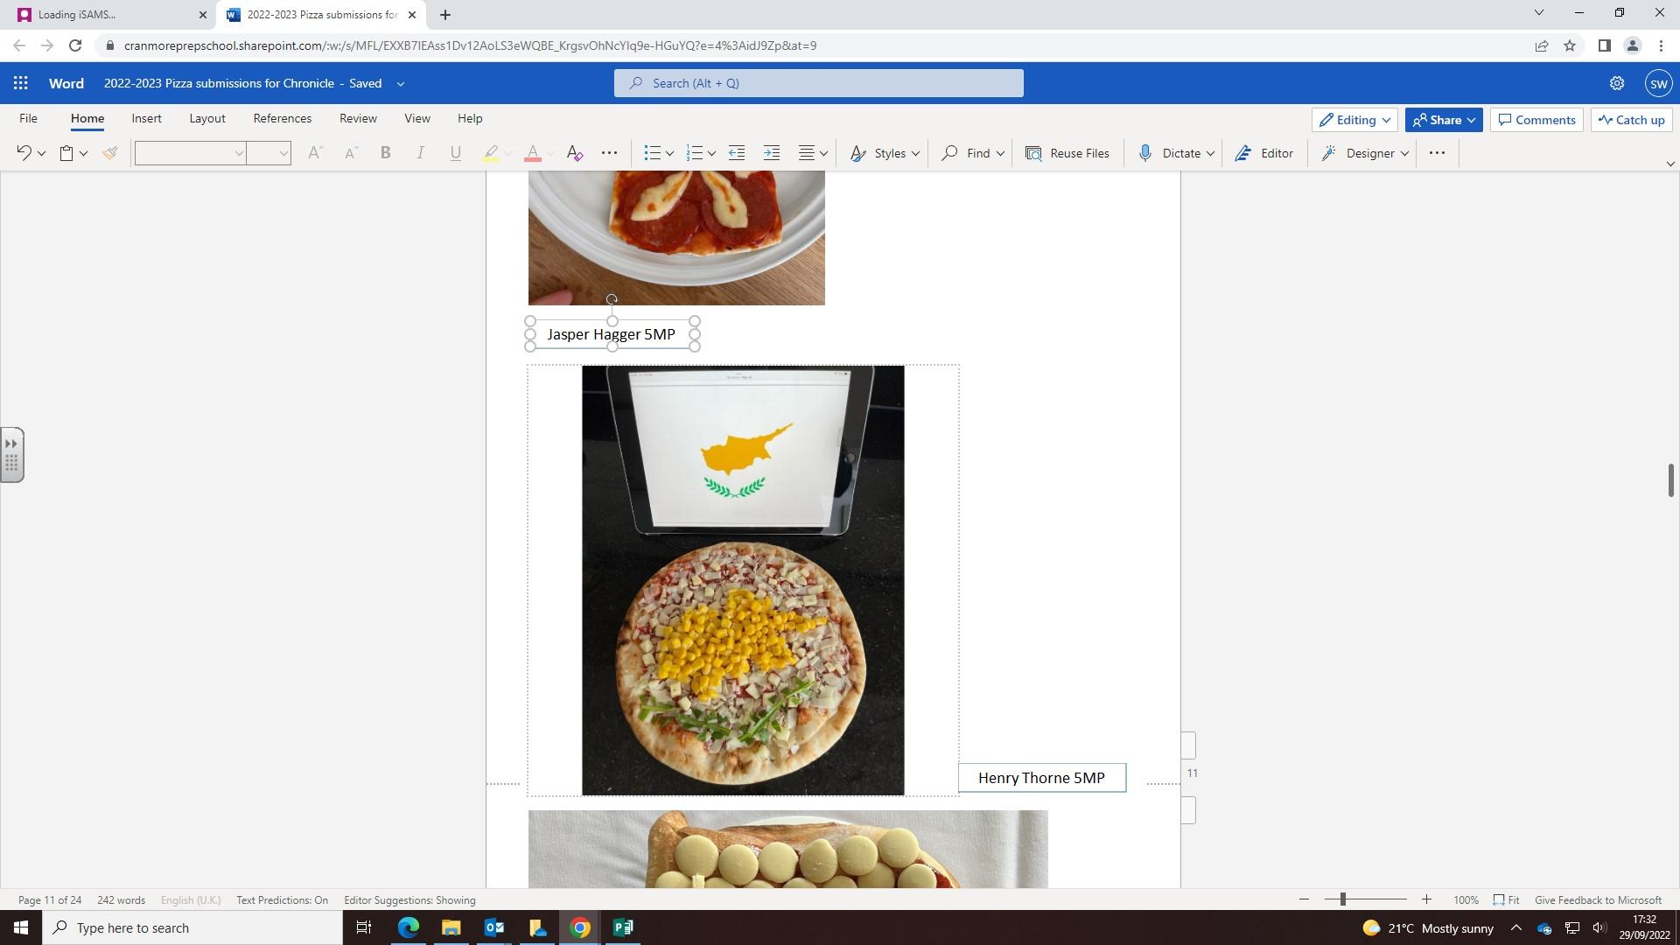Open the References tab

click(x=282, y=118)
